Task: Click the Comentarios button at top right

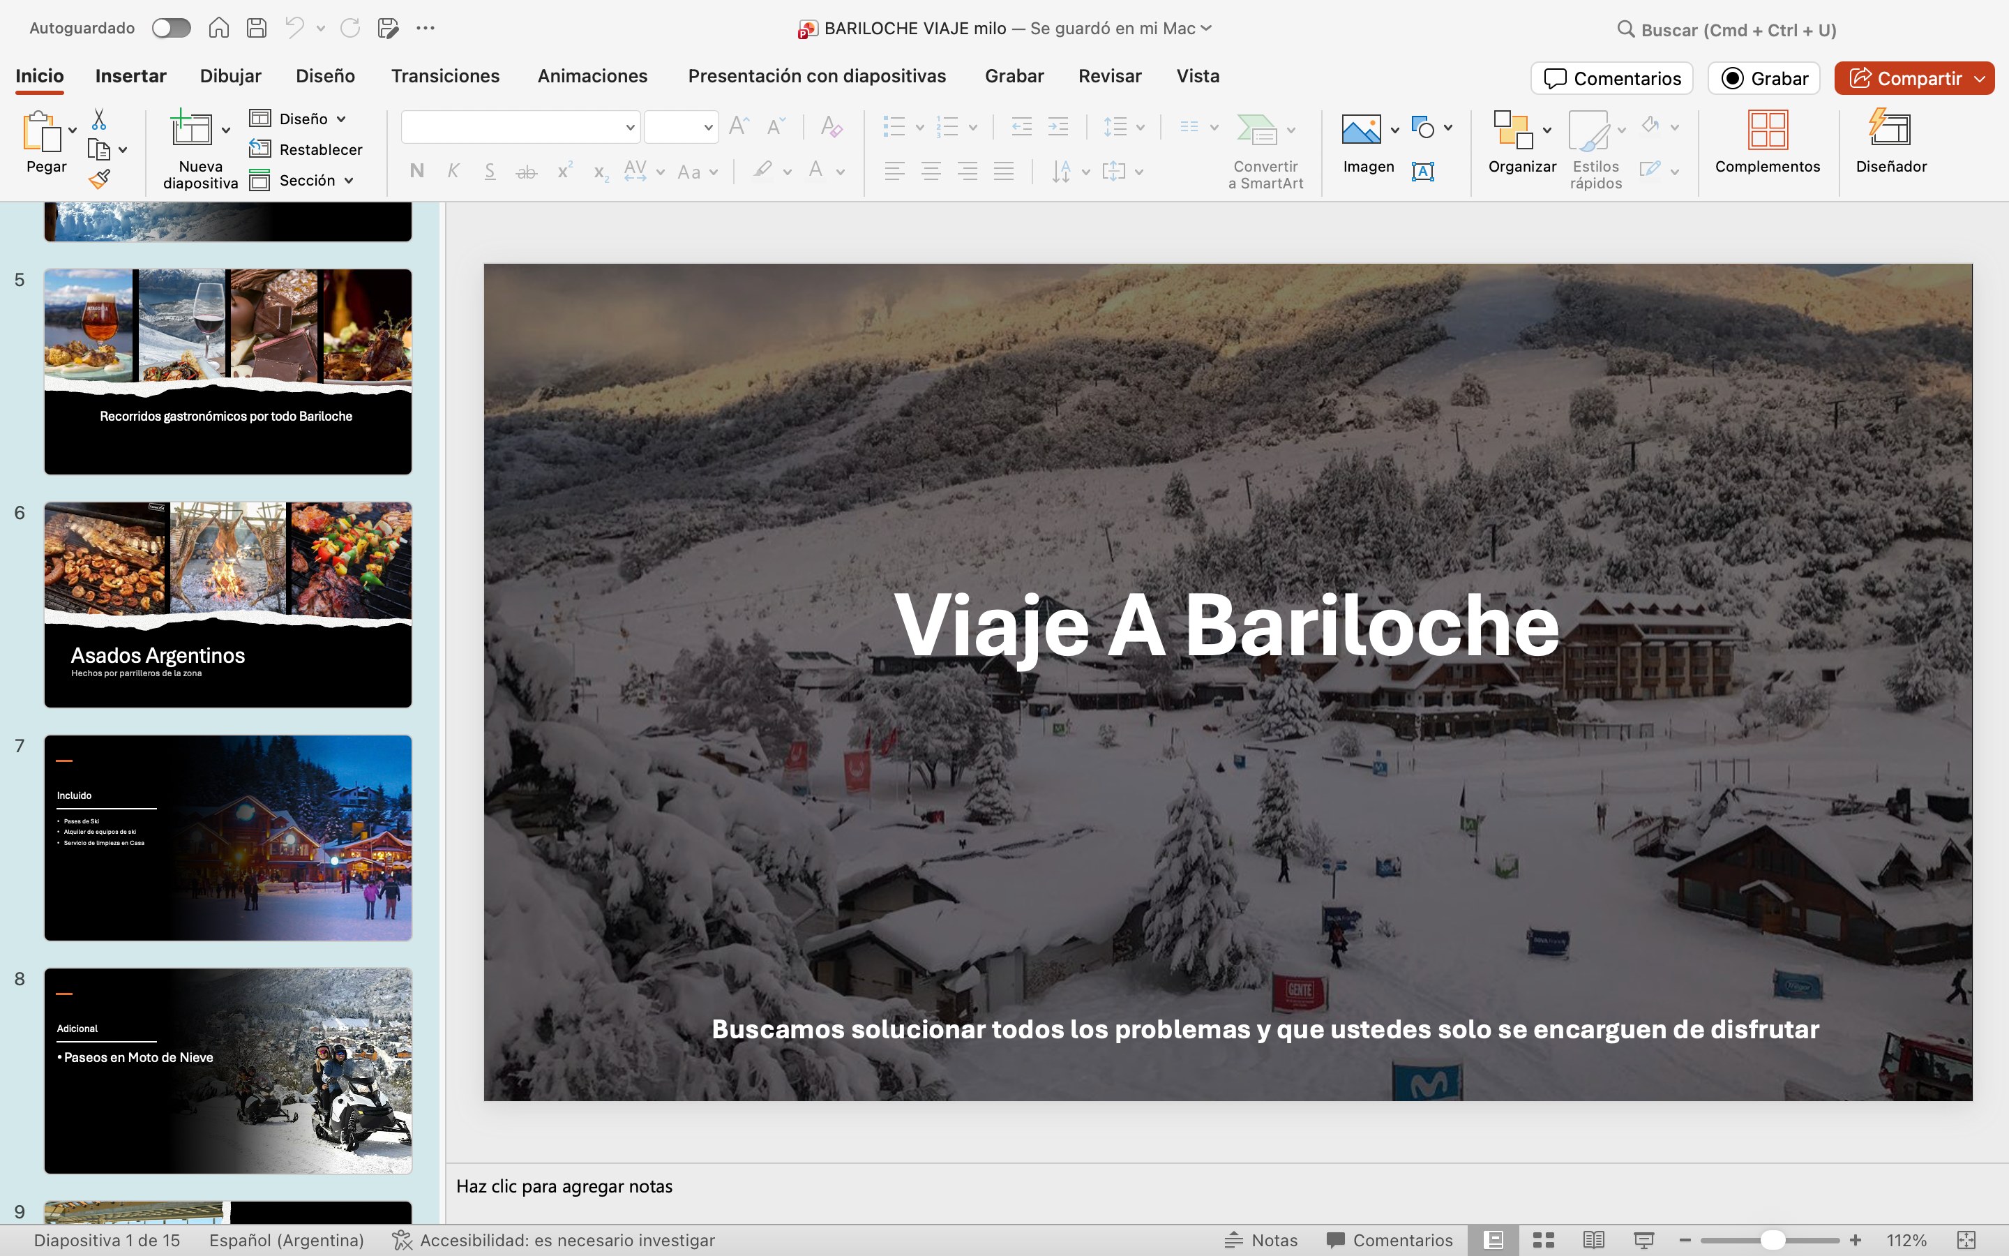Action: coord(1611,78)
